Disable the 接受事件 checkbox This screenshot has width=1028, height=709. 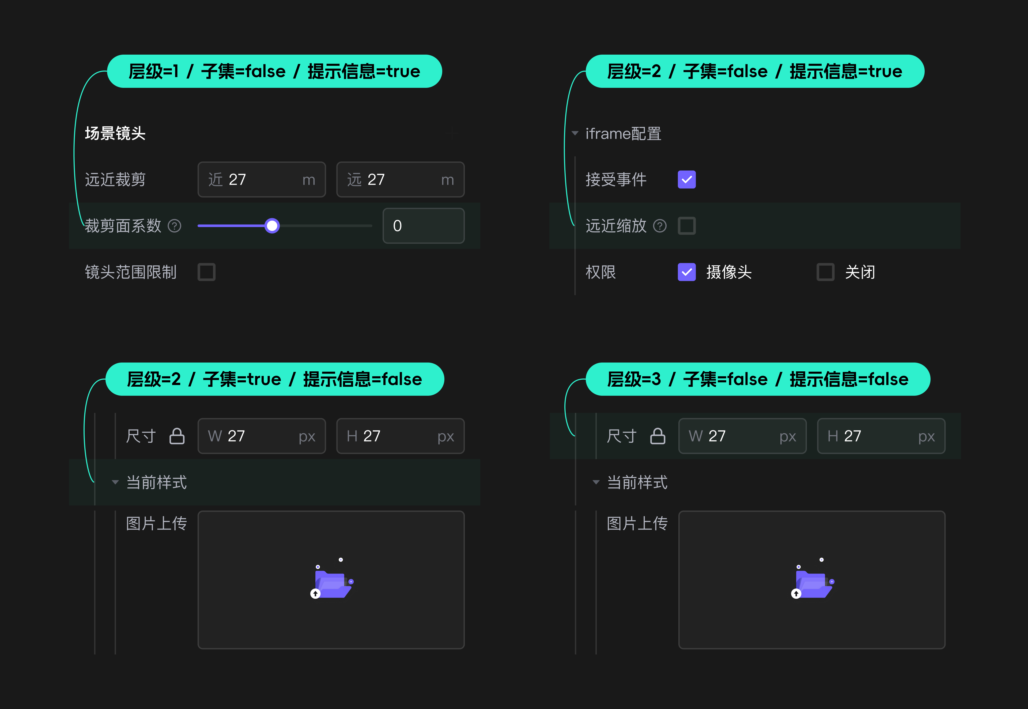686,179
